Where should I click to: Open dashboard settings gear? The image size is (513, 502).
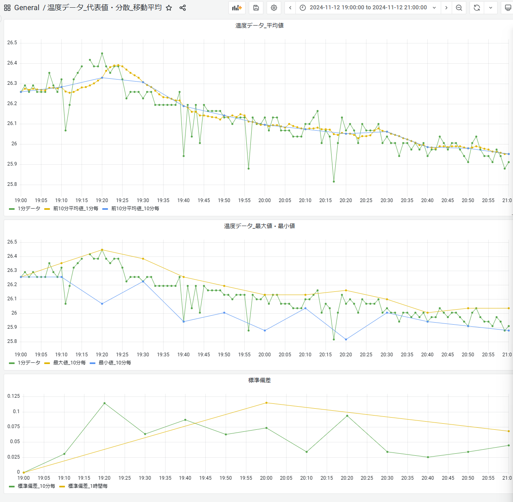pyautogui.click(x=274, y=8)
